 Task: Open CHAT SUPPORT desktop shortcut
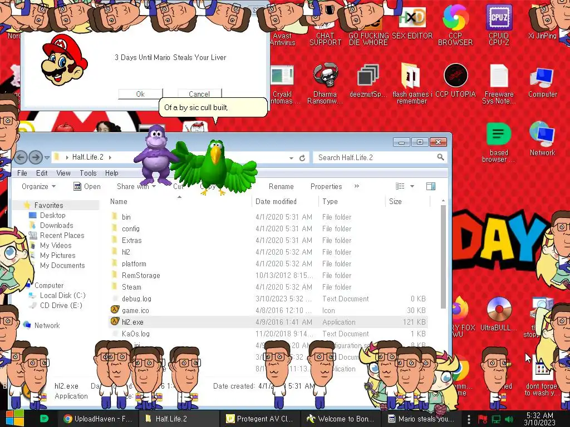325,27
